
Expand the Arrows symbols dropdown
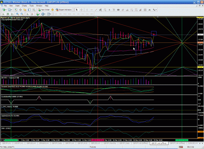156,10
